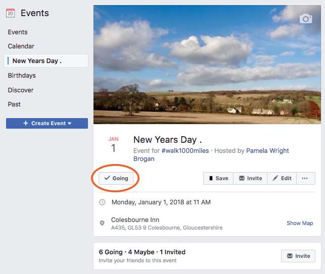
Task: View Past events in sidebar
Action: 14,104
